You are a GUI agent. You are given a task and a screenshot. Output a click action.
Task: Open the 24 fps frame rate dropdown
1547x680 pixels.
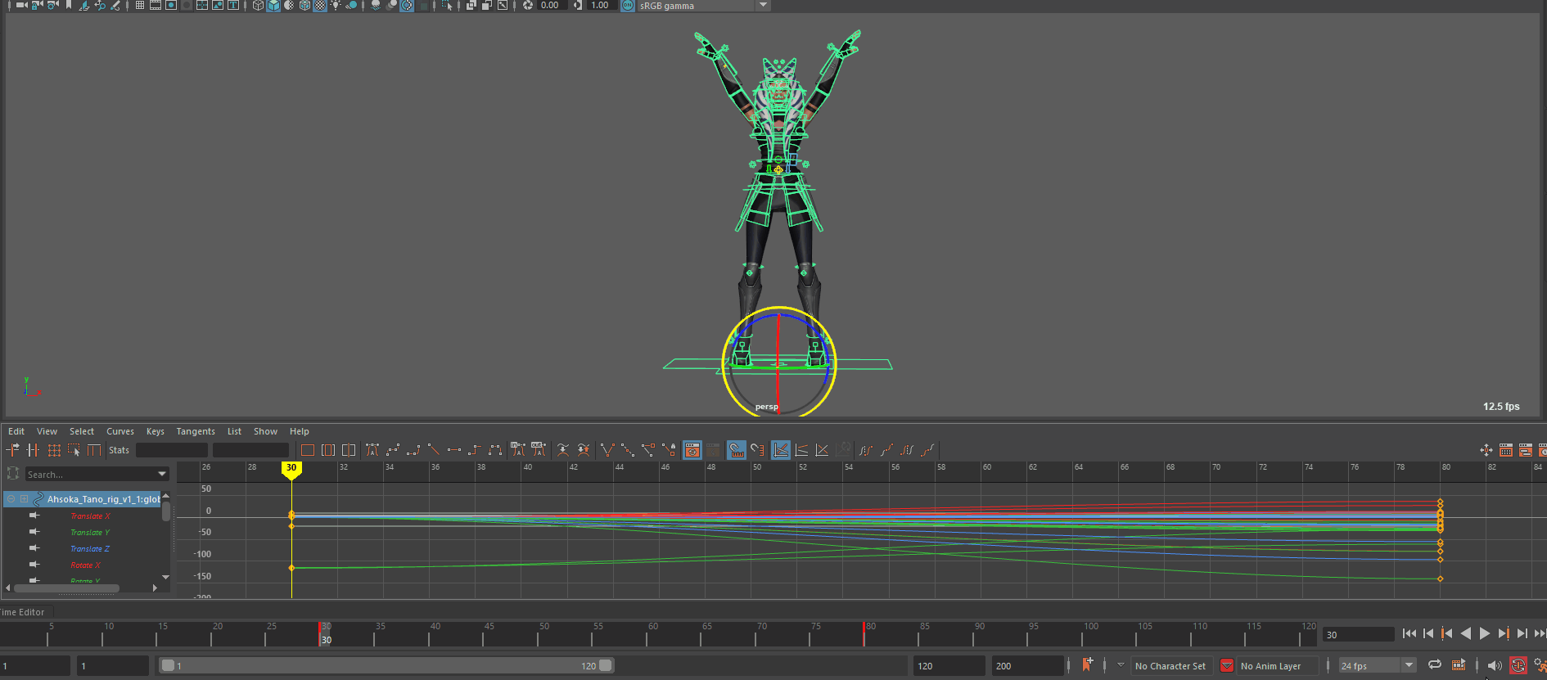pyautogui.click(x=1409, y=665)
